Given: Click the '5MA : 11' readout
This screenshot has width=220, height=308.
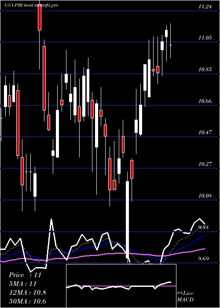Looking at the screenshot, I should click(23, 284).
